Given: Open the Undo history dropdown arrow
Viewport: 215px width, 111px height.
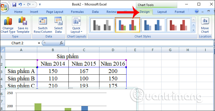Looking at the screenshot, I should [24, 5].
